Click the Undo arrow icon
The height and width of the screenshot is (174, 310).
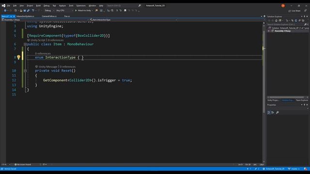click(x=33, y=11)
